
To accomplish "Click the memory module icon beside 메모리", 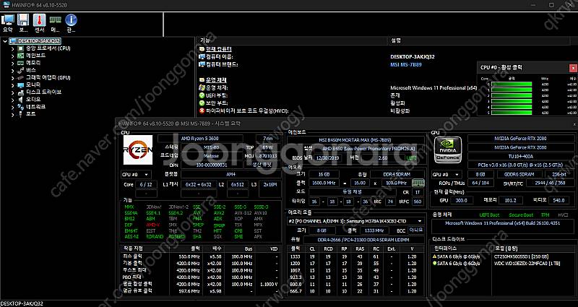I will pos(21,63).
